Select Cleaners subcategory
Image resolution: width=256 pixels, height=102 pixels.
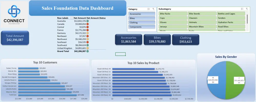[x=202, y=18]
